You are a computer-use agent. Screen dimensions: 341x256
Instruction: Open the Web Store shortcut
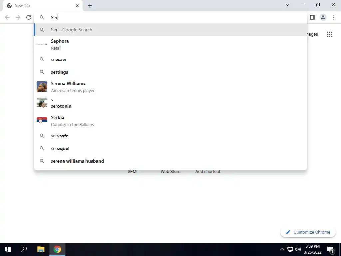pyautogui.click(x=170, y=172)
